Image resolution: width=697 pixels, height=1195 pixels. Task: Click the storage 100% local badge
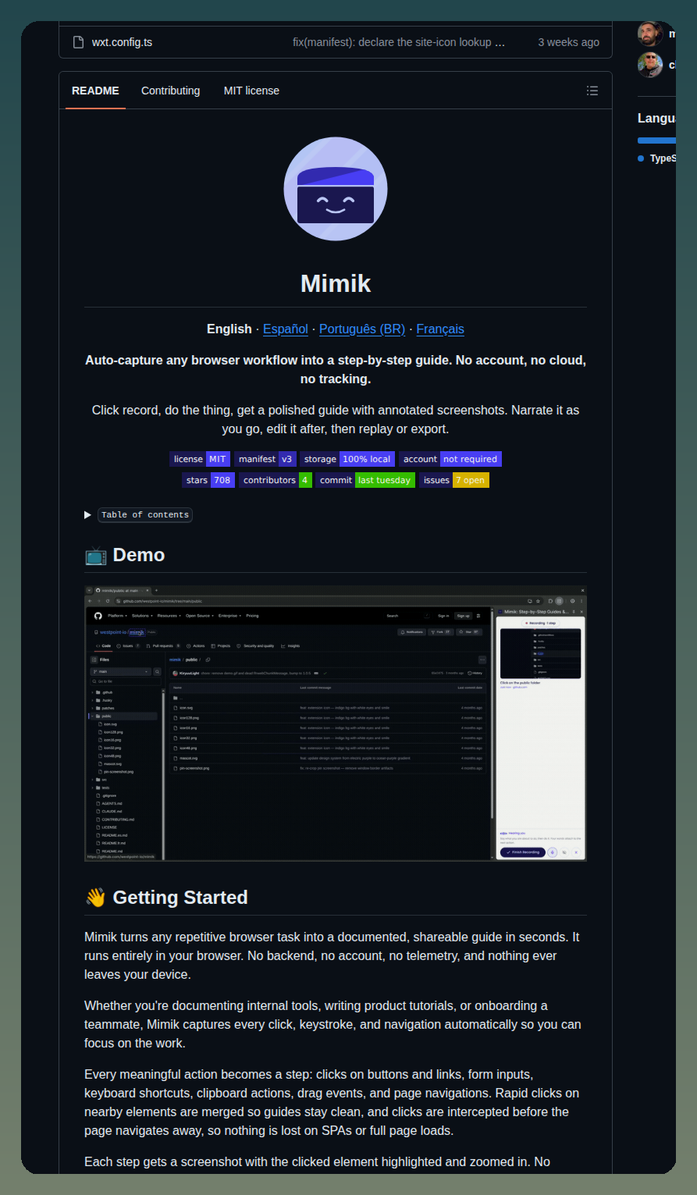click(347, 459)
